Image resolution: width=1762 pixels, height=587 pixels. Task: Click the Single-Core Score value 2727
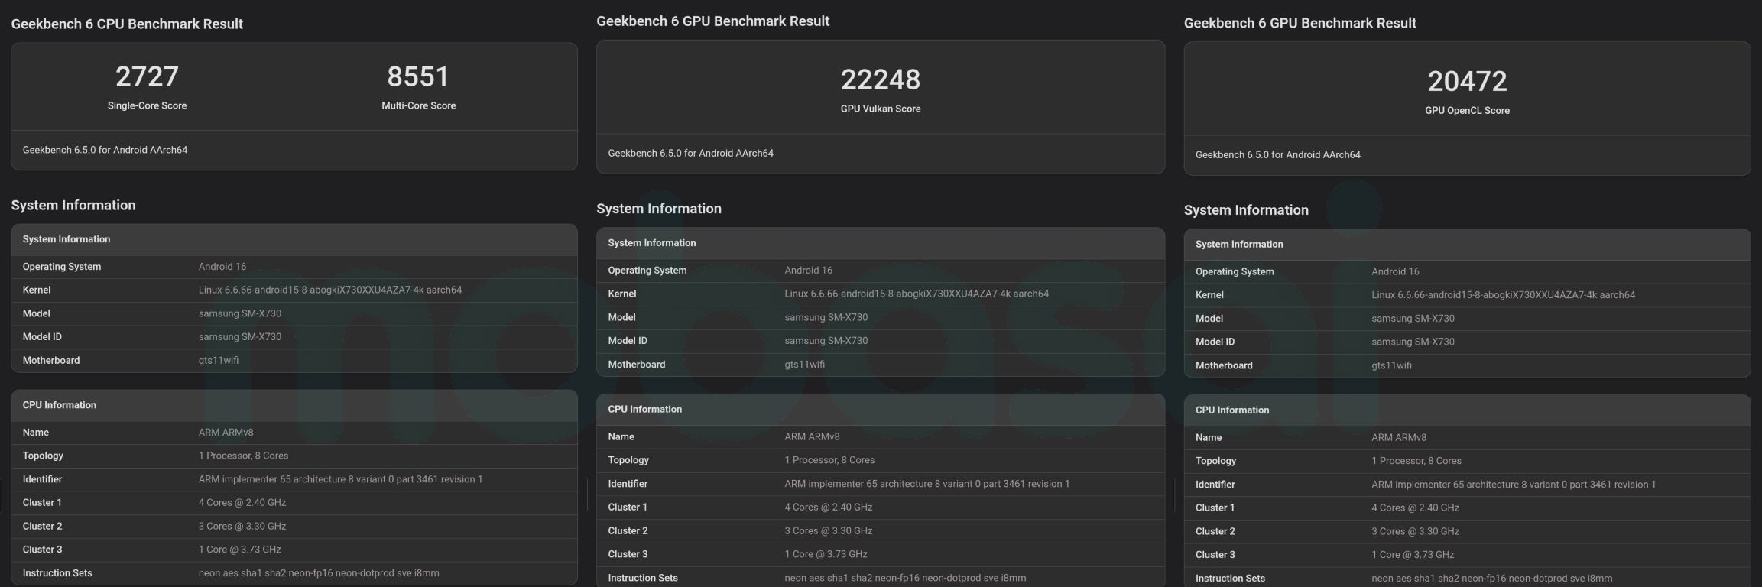coord(147,76)
